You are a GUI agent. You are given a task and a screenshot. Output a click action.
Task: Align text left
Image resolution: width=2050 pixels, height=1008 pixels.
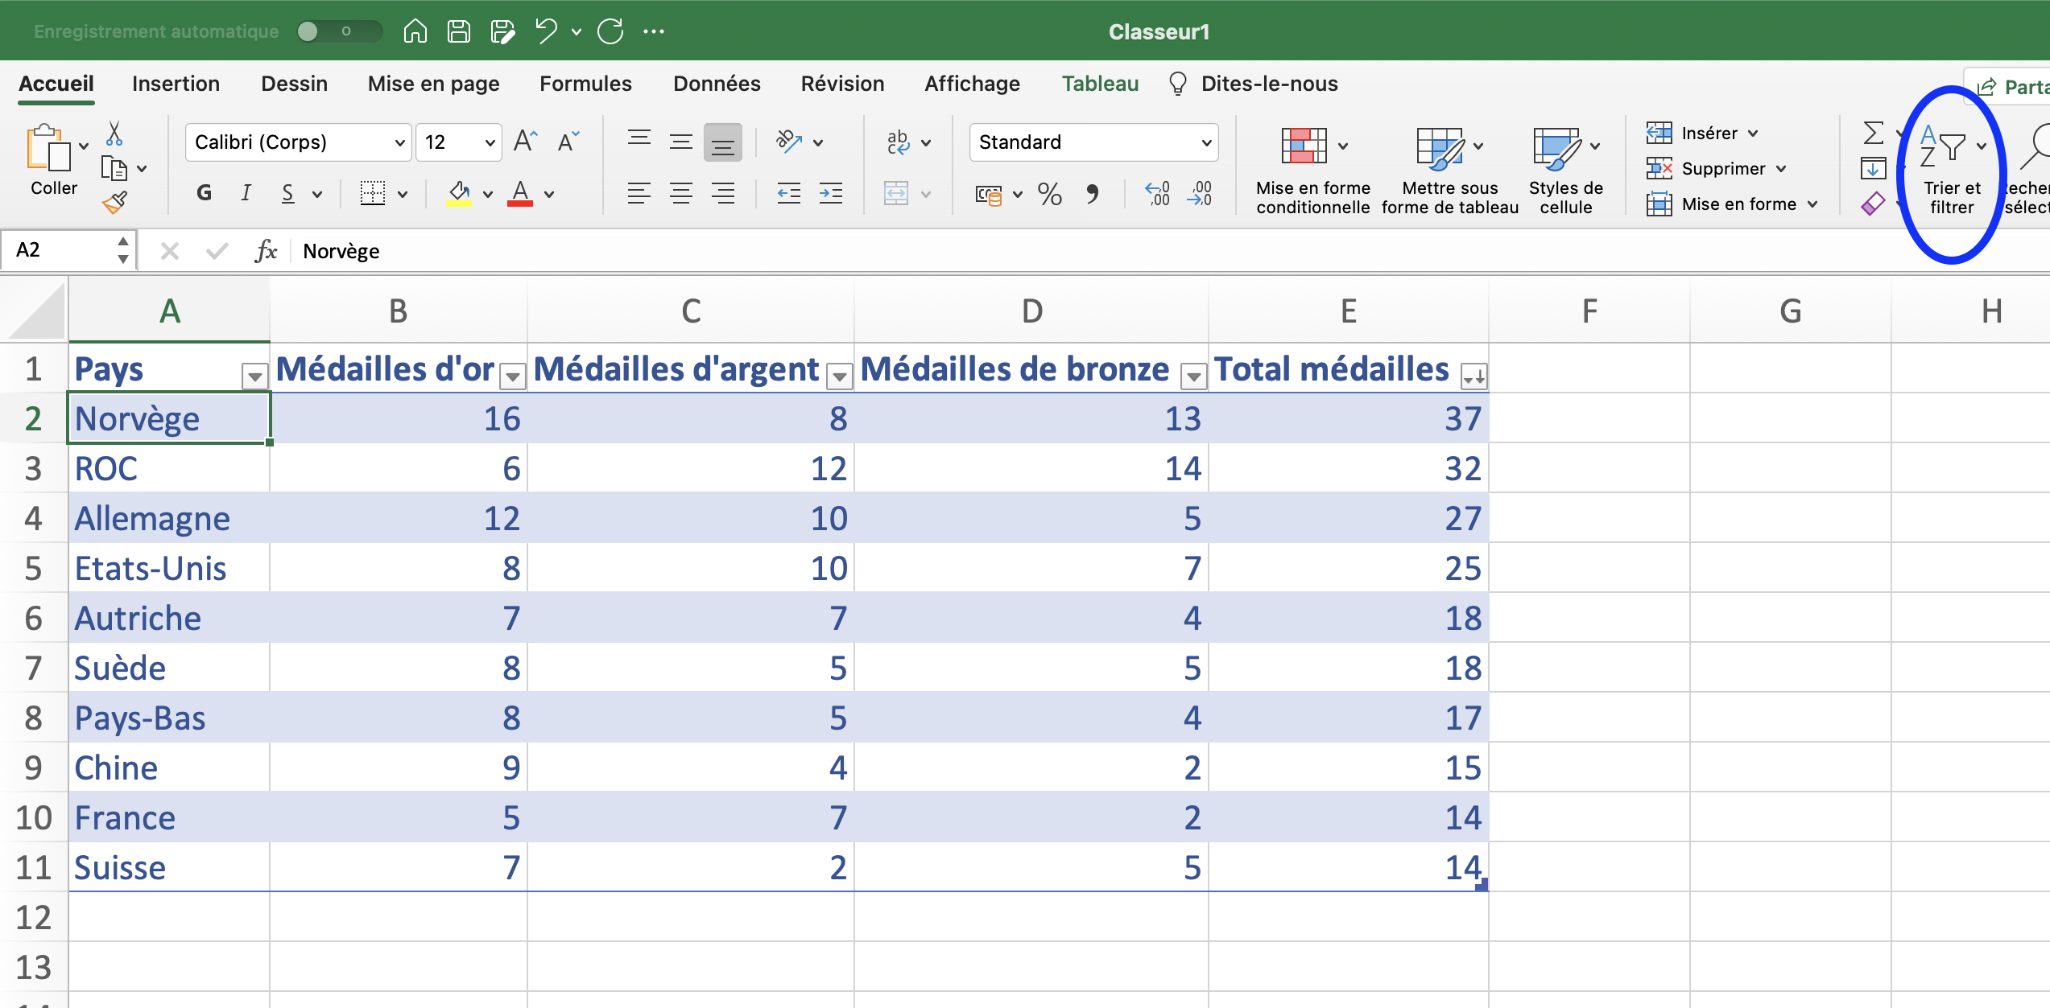(639, 193)
